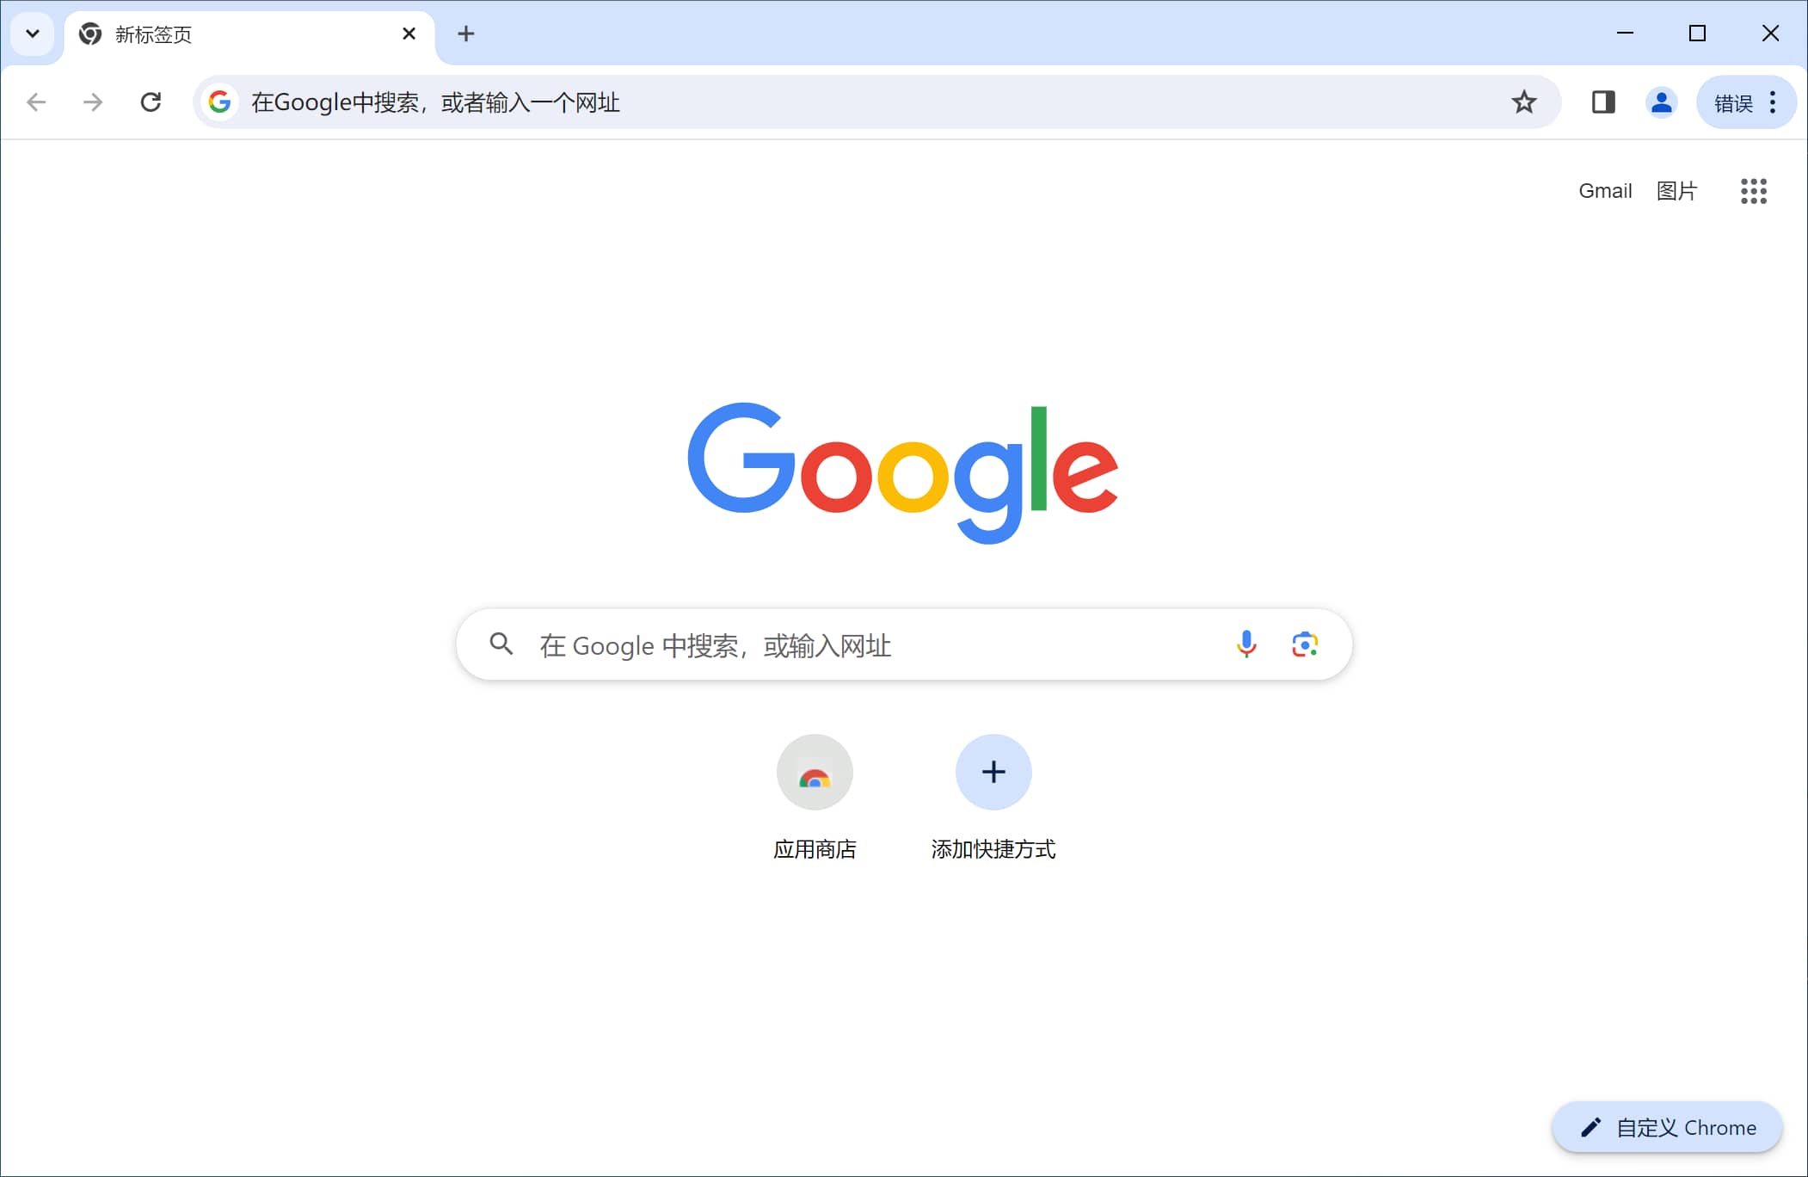Open Google Lens image search icon
This screenshot has width=1808, height=1177.
pos(1302,644)
